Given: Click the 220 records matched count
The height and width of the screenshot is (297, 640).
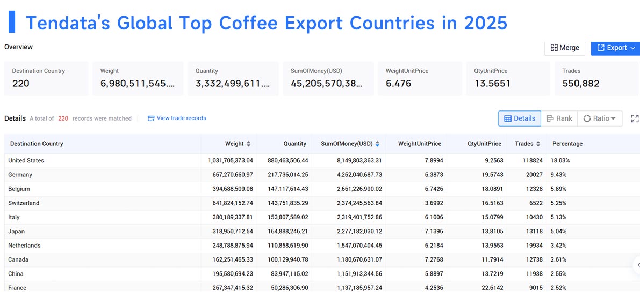Looking at the screenshot, I should tap(63, 118).
